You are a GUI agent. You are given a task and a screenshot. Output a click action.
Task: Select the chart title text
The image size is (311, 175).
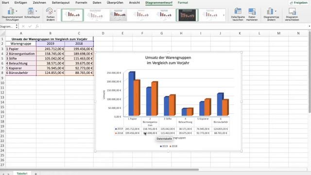click(x=168, y=60)
